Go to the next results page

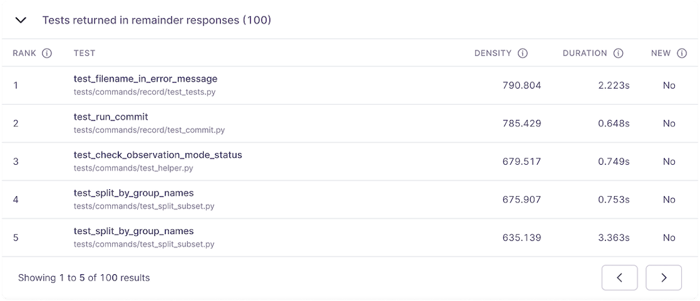pos(664,278)
